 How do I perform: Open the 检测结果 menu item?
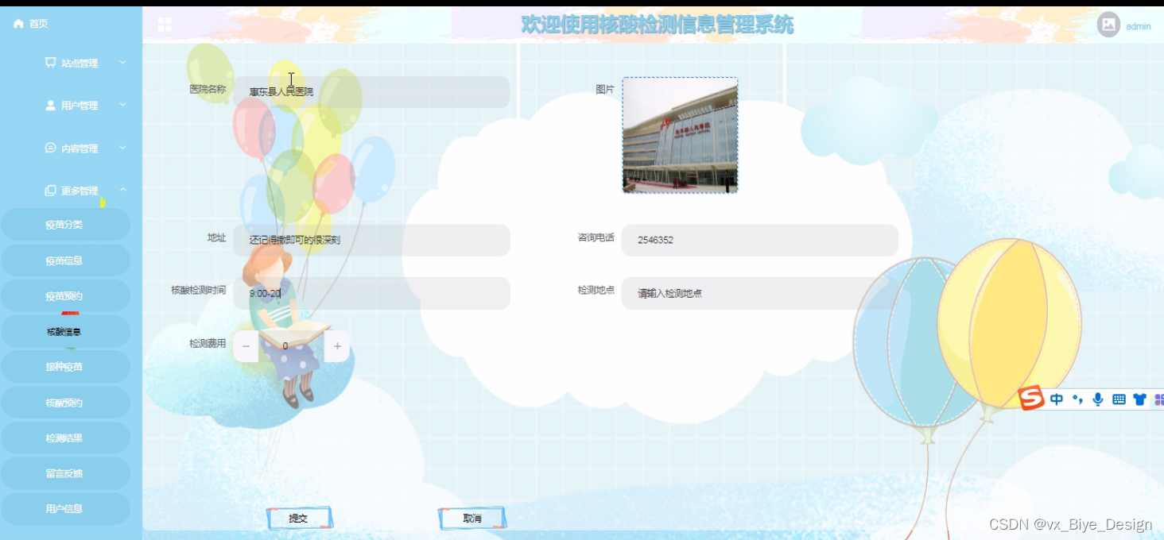click(x=65, y=438)
